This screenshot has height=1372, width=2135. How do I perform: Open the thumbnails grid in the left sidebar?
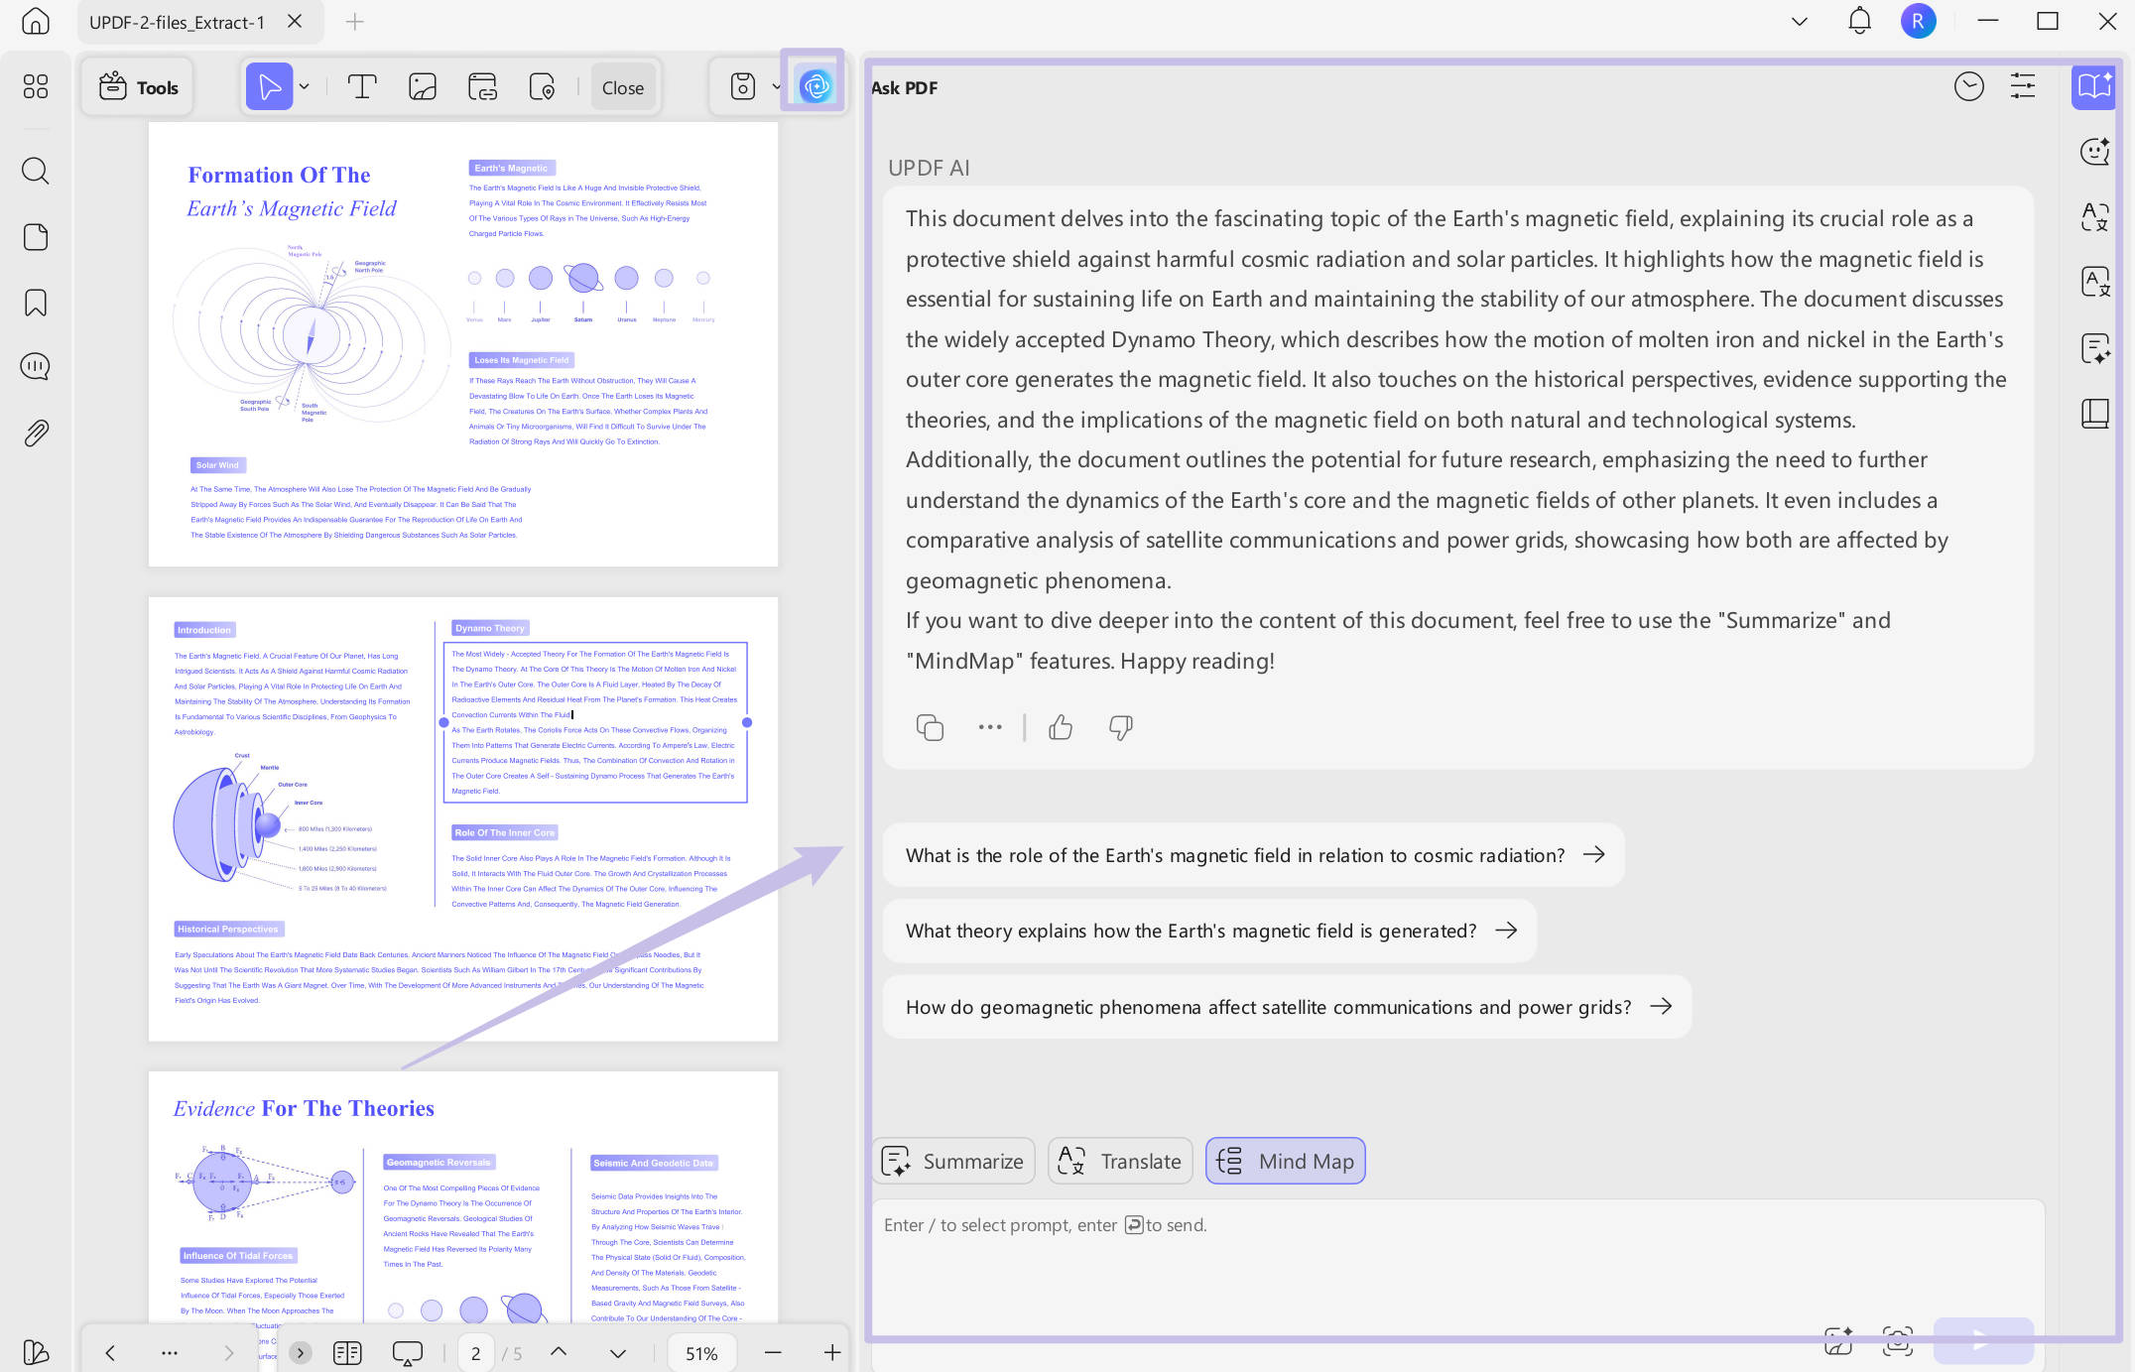pyautogui.click(x=36, y=86)
